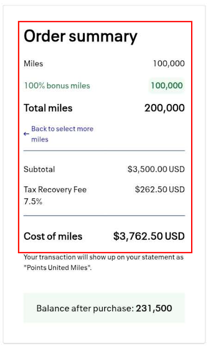This screenshot has width=209, height=347.
Task: Click the Order summary heading
Action: pos(80,36)
